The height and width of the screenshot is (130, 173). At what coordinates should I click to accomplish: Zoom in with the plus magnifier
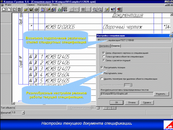click(x=95, y=10)
